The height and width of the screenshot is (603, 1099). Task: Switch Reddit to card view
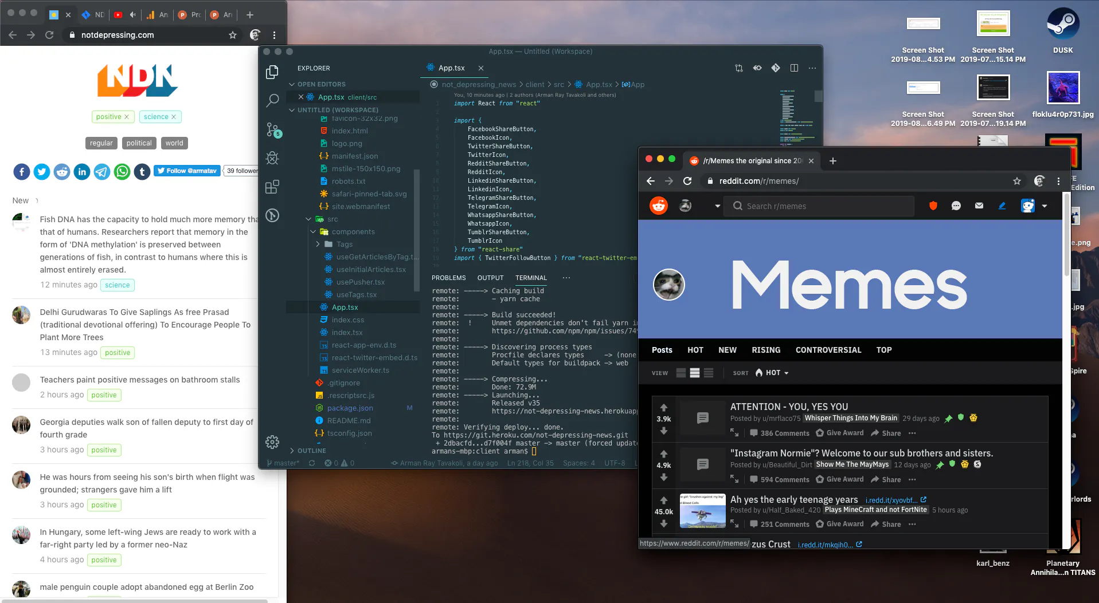681,373
